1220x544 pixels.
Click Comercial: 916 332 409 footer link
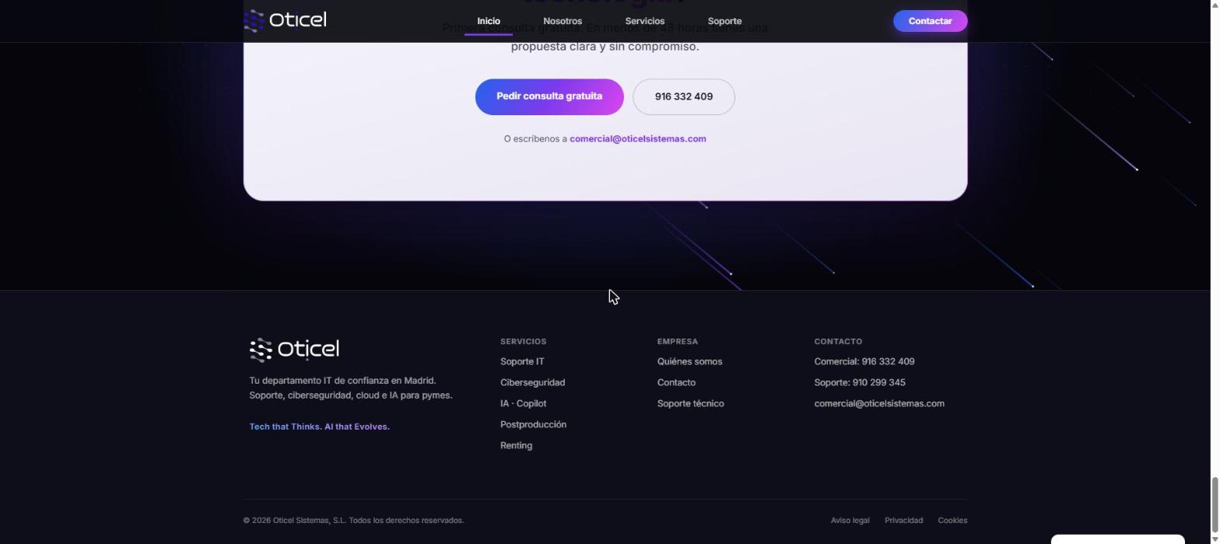pyautogui.click(x=864, y=361)
